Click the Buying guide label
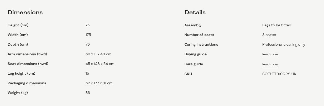Screen dimensions: 324x106 pyautogui.click(x=195, y=54)
